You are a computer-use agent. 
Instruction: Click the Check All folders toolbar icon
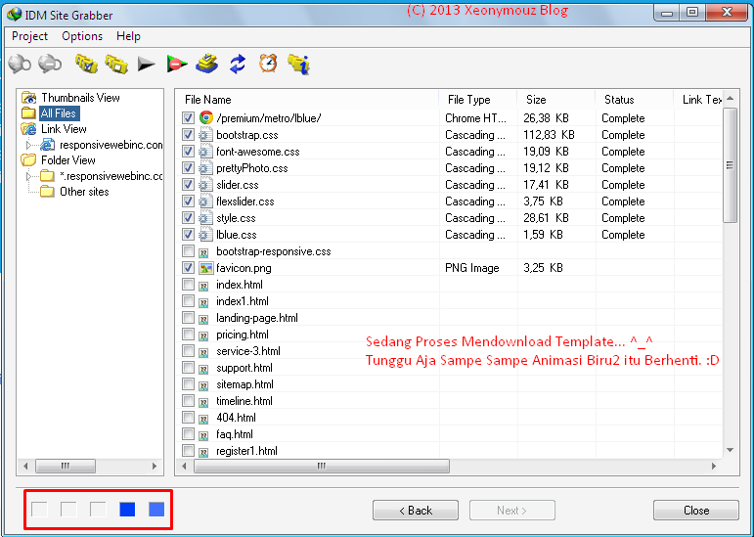coord(87,64)
